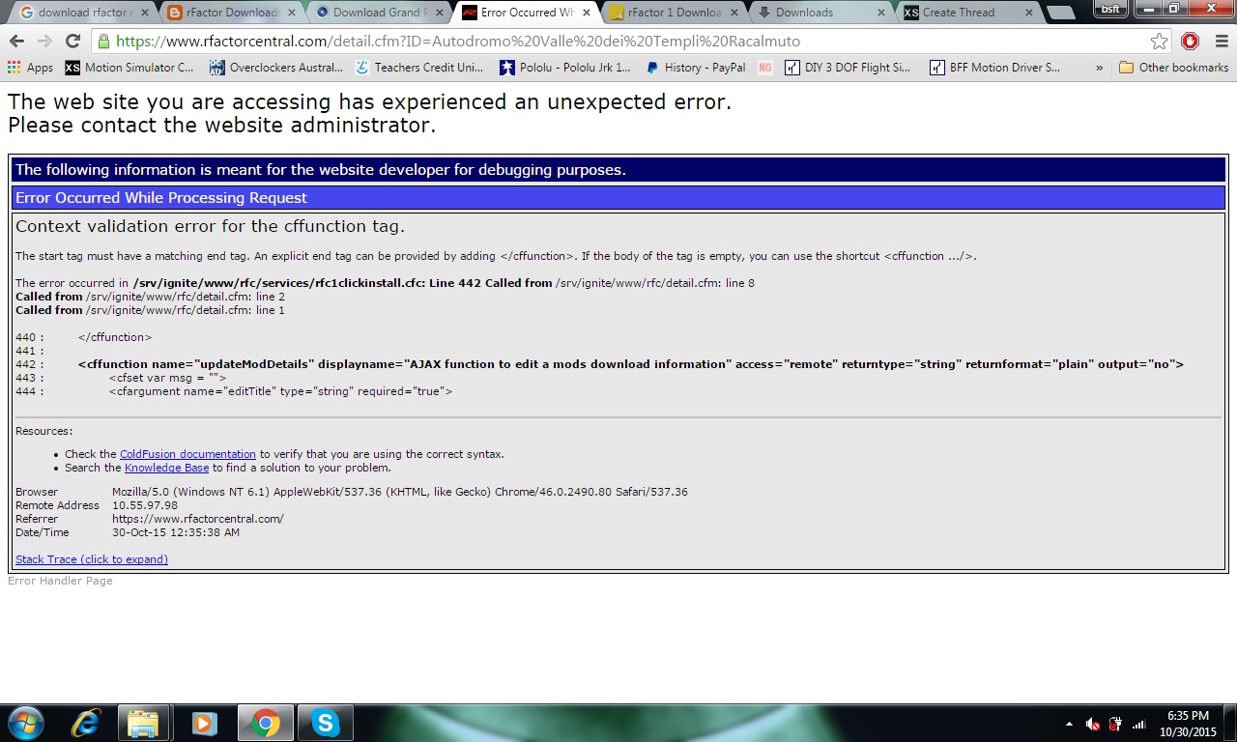Click Date/Time value 30-Oct-15
This screenshot has height=742, width=1237.
pos(176,532)
